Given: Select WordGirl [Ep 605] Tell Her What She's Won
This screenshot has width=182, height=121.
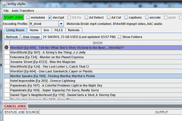Looking at the screenshot, I should coord(96,48).
